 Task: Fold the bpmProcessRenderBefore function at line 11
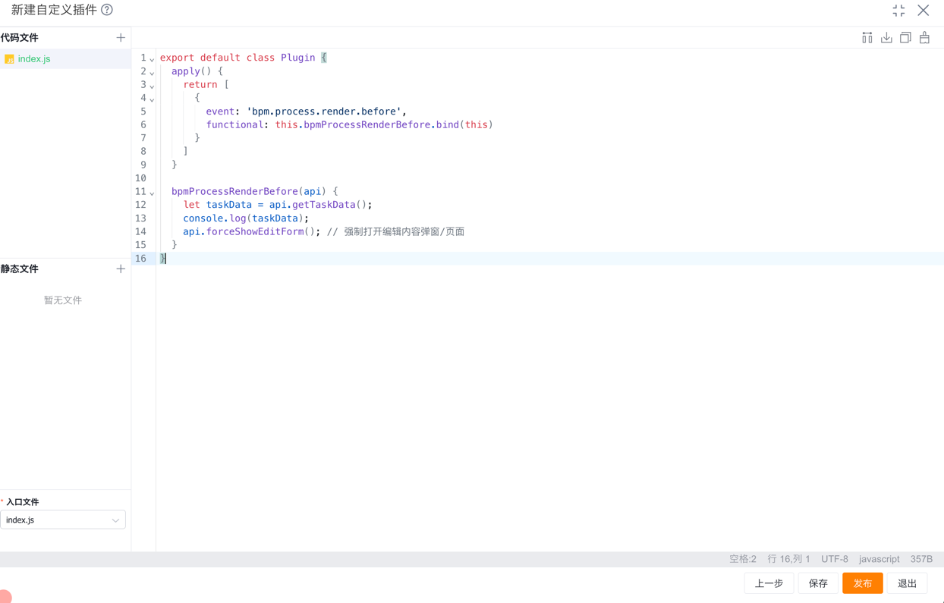pyautogui.click(x=152, y=193)
